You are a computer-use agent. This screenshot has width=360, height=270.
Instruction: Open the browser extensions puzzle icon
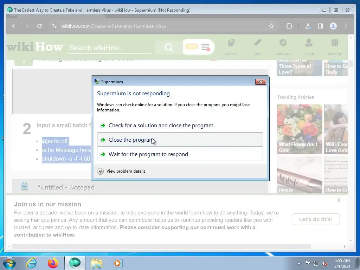coord(289,26)
